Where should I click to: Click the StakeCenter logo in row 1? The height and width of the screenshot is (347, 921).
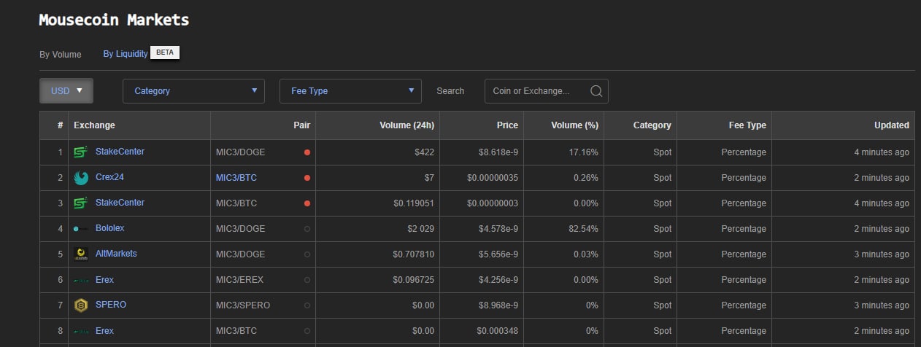pos(81,152)
